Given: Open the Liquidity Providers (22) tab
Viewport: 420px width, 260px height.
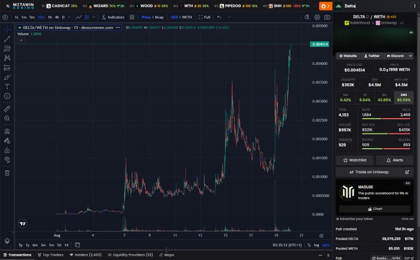Looking at the screenshot, I should tap(130, 255).
